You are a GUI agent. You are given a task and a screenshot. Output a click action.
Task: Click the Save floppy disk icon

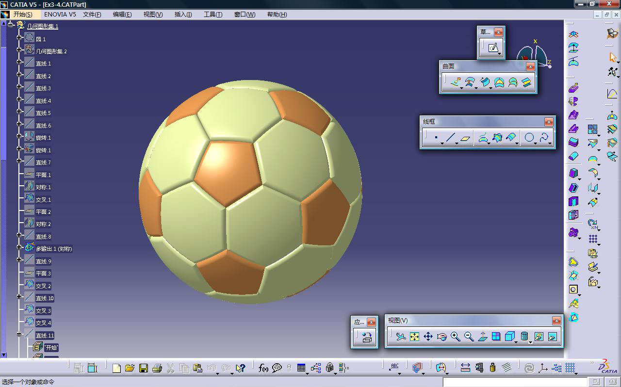click(x=143, y=368)
